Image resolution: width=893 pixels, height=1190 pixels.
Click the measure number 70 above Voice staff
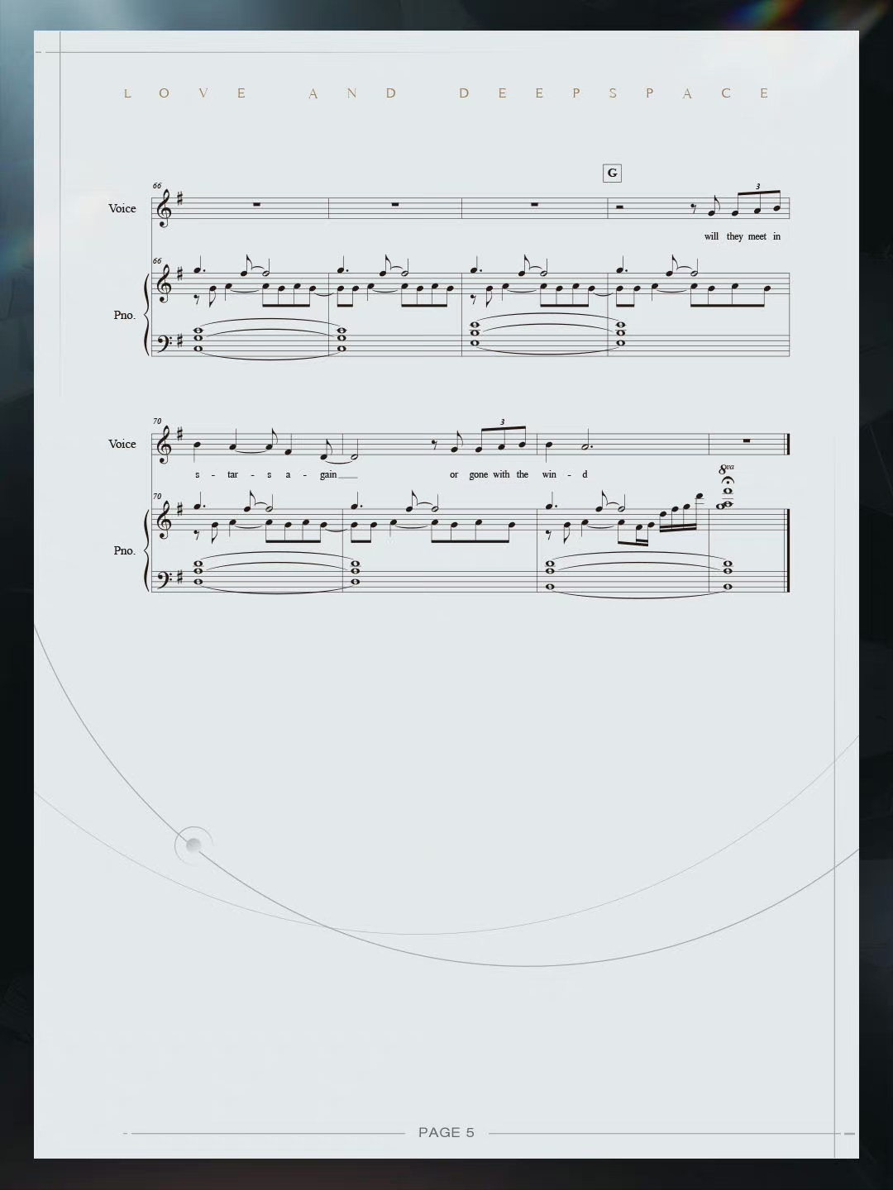(157, 421)
